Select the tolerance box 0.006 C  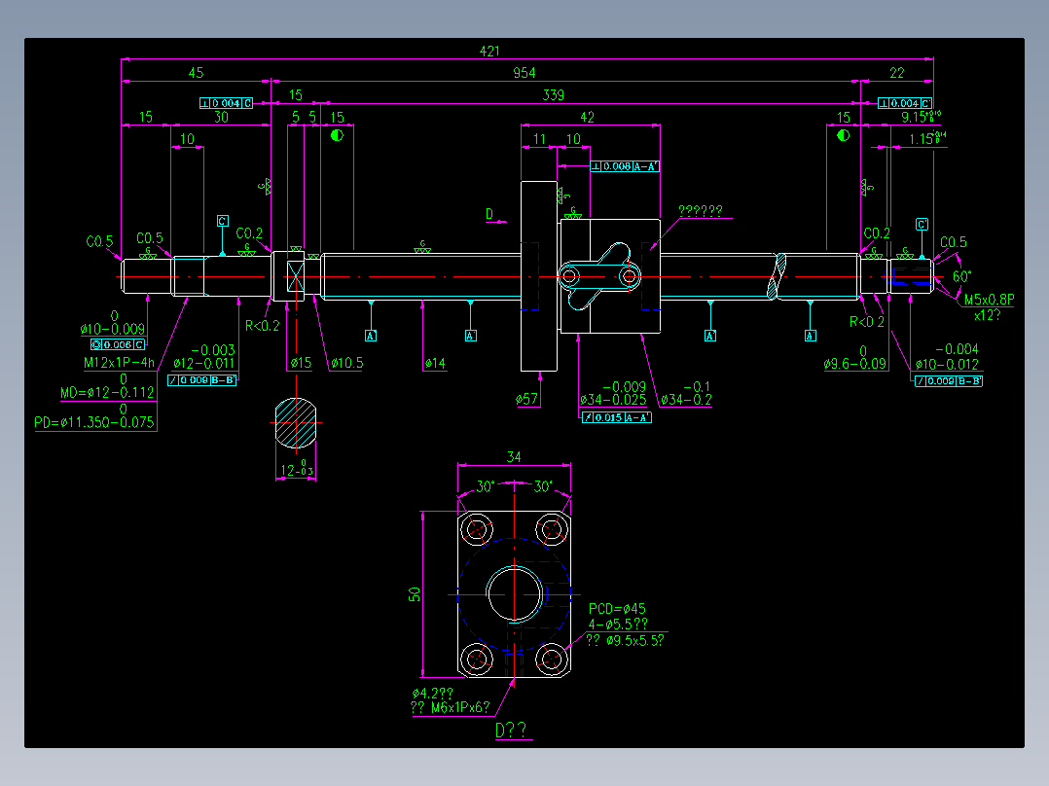pyautogui.click(x=122, y=343)
